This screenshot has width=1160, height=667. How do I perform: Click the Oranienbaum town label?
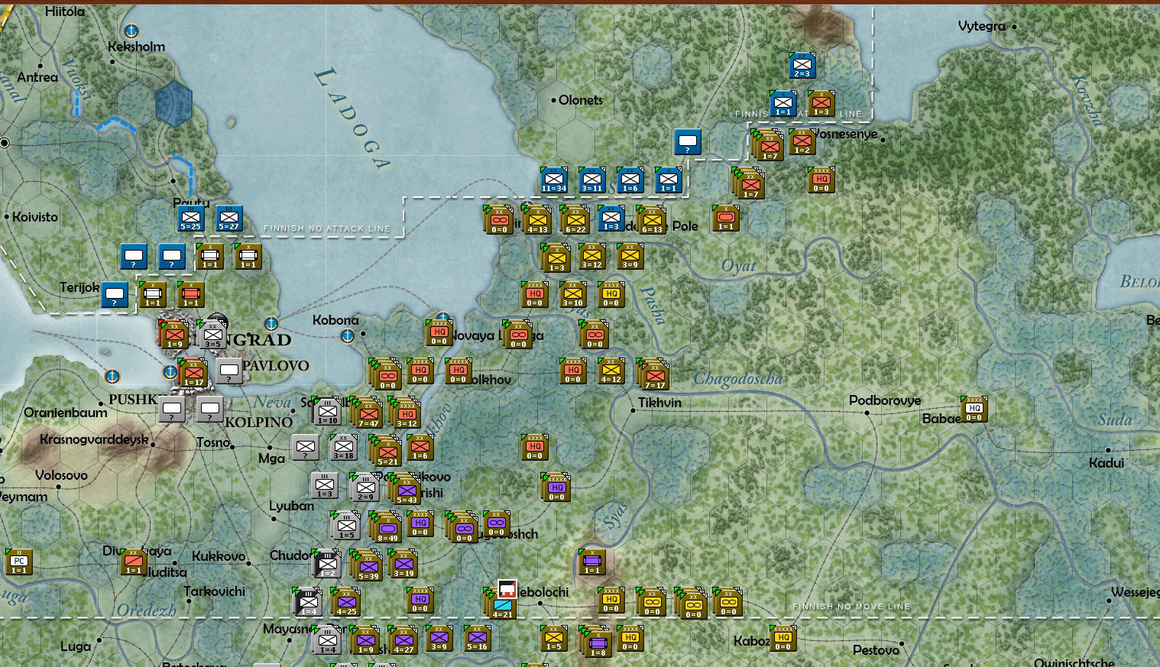[x=66, y=413]
